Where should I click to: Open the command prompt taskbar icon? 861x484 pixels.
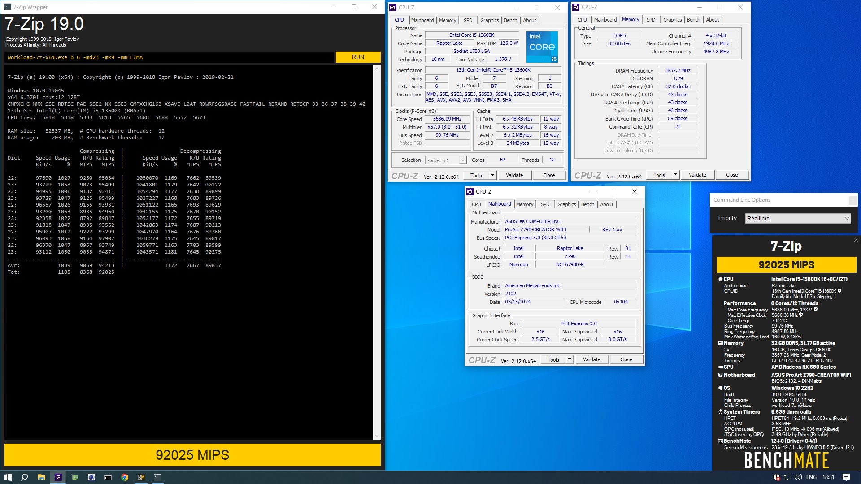coord(108,477)
